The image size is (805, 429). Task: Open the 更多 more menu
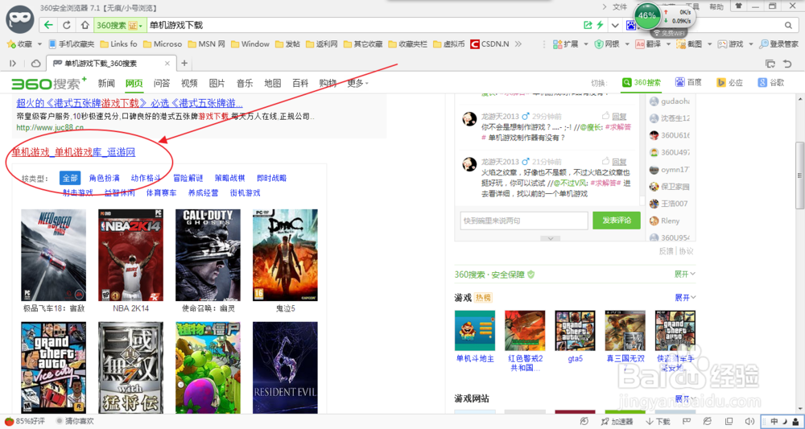357,83
